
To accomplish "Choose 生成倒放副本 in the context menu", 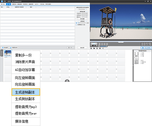I will click(26, 99).
